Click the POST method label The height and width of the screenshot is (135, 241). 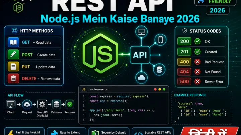(x=27, y=55)
